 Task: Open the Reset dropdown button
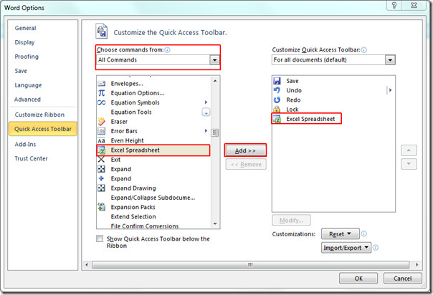tap(341, 234)
